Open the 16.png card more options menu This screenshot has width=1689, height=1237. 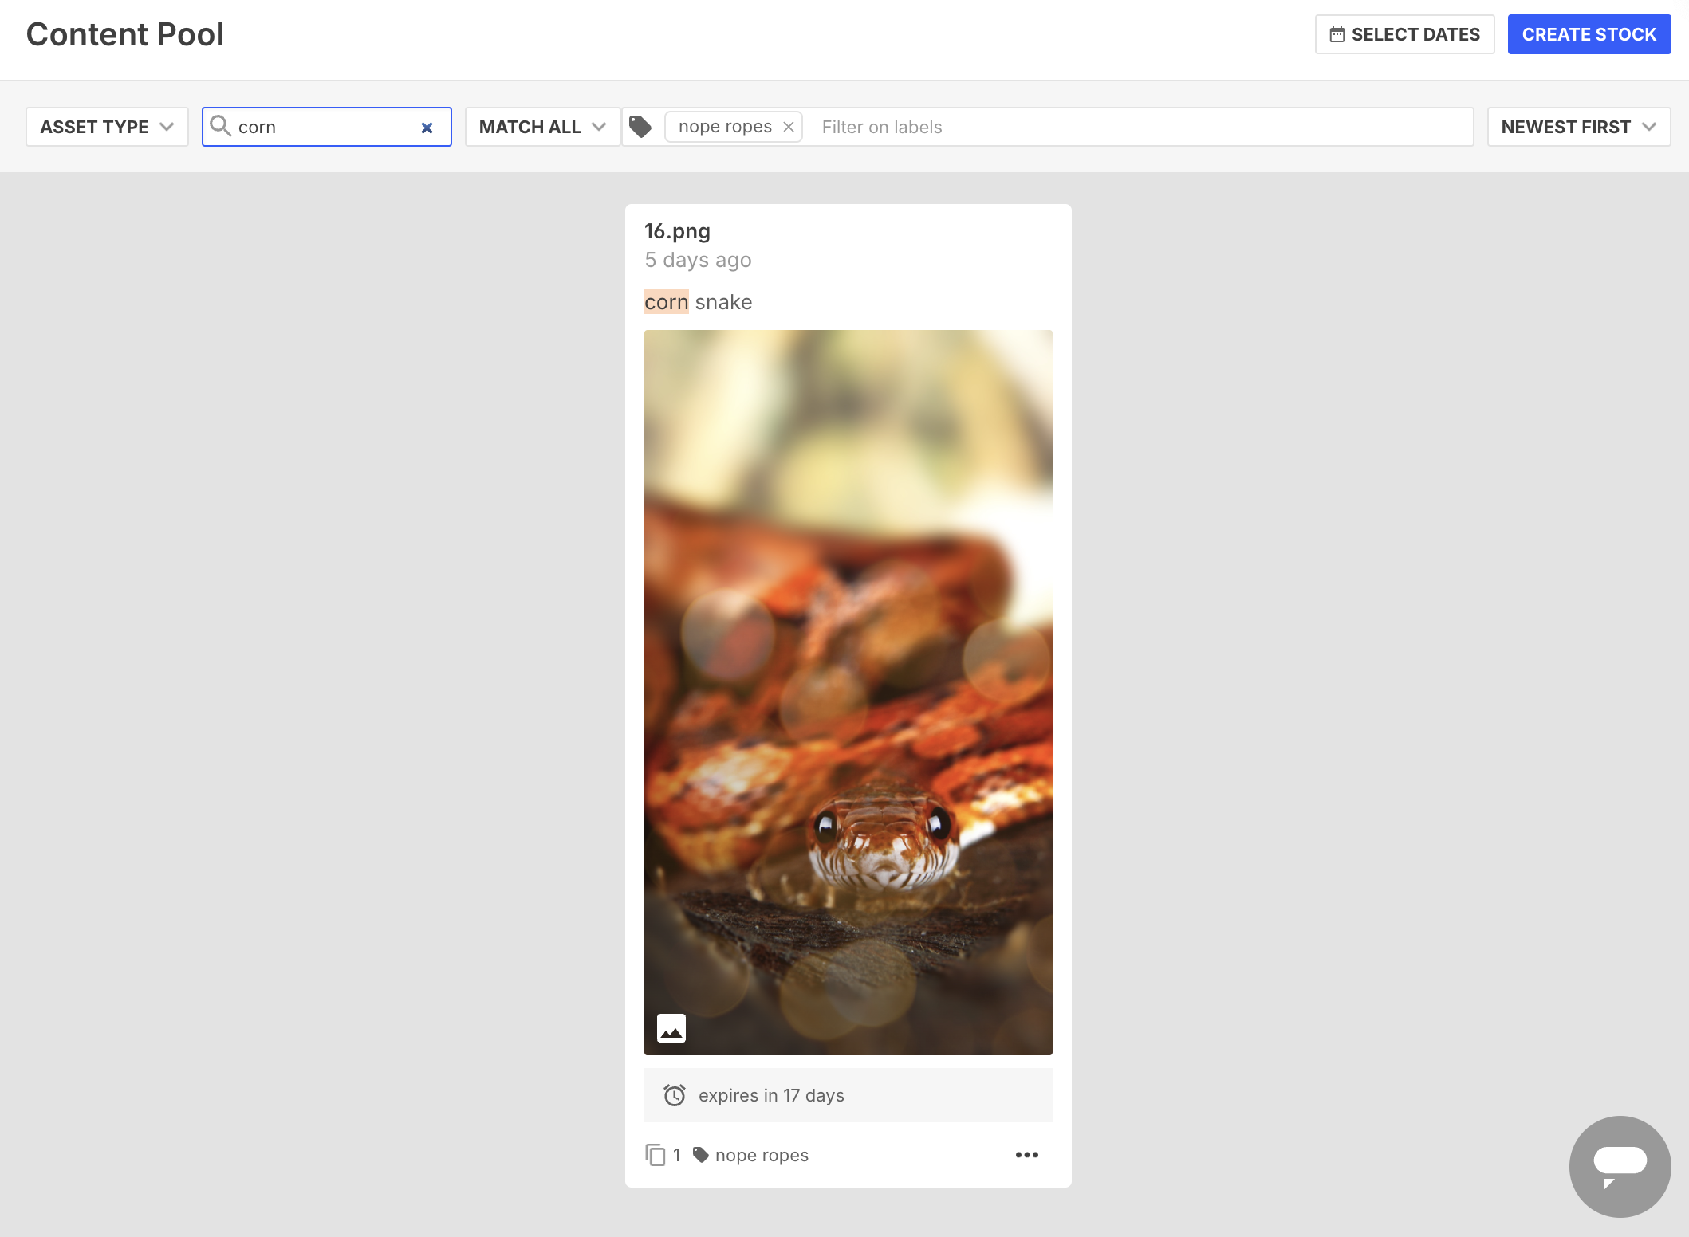[1027, 1155]
